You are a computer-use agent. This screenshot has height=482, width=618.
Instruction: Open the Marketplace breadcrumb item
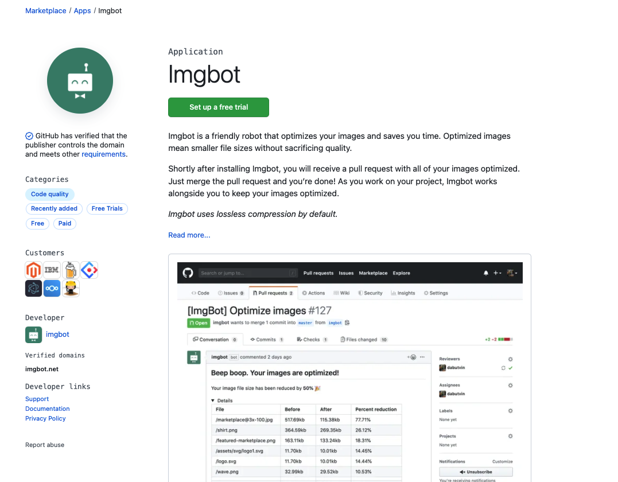click(x=45, y=10)
